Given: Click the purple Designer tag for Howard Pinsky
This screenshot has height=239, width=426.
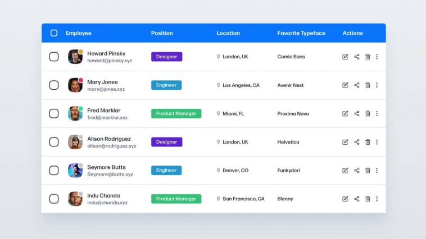Looking at the screenshot, I should click(x=166, y=57).
